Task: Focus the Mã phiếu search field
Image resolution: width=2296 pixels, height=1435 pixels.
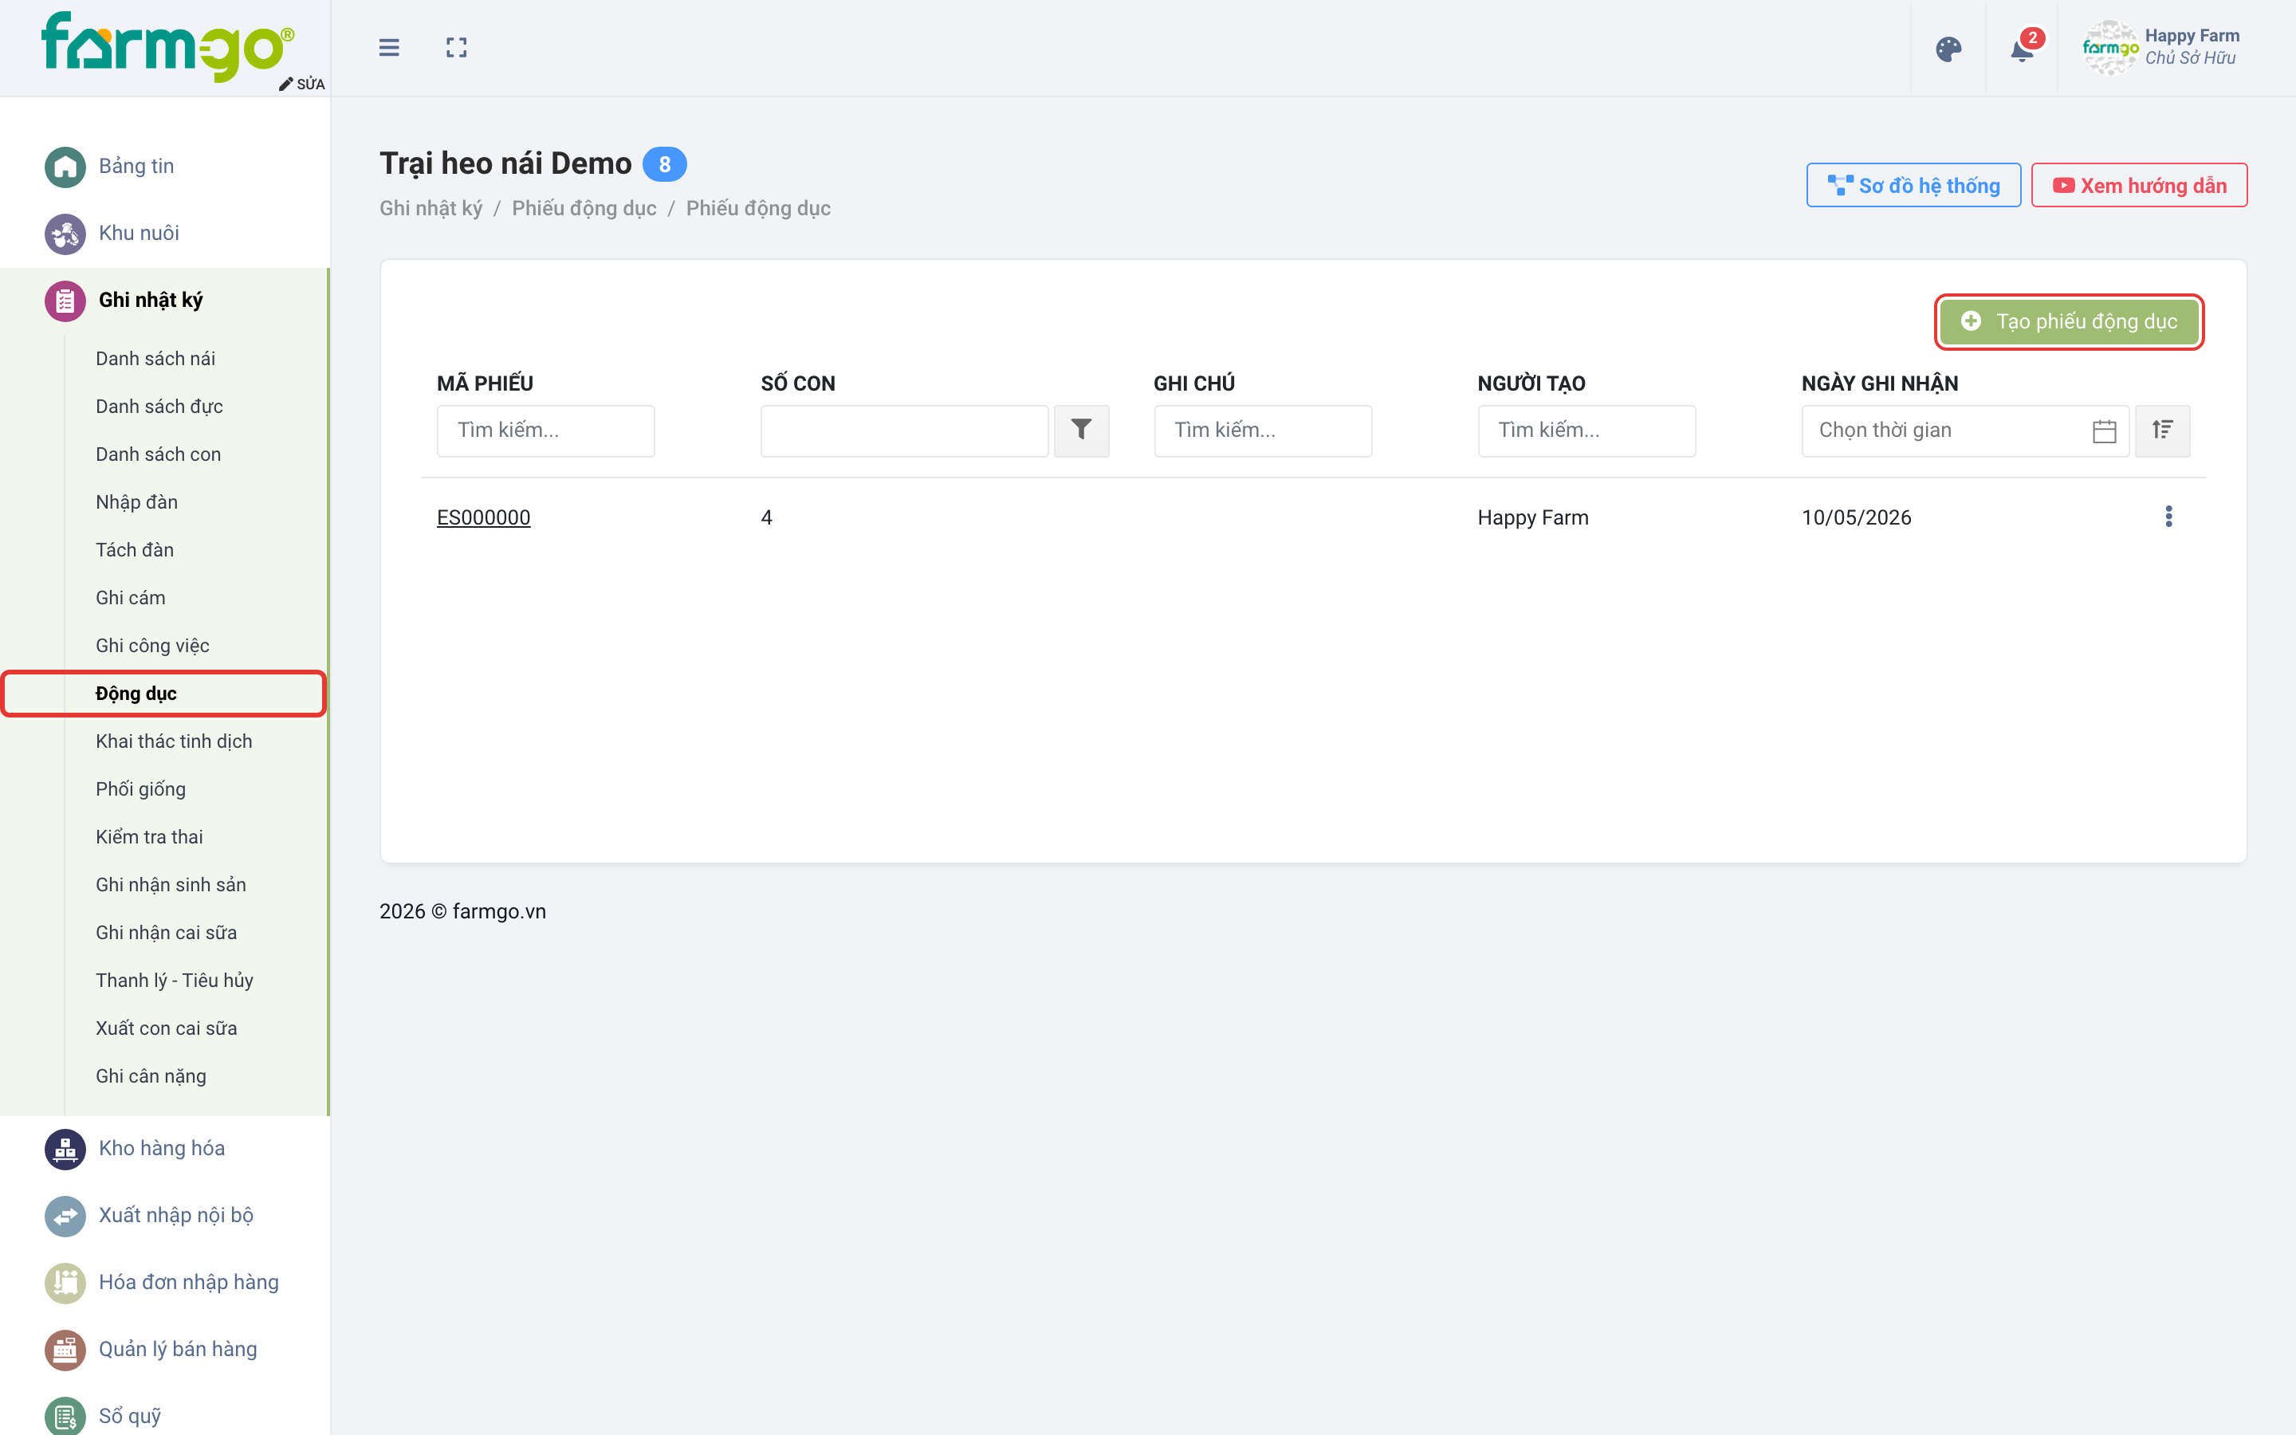Action: tap(545, 431)
